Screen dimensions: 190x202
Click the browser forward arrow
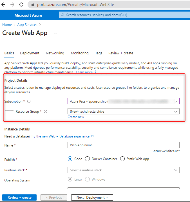12,5
